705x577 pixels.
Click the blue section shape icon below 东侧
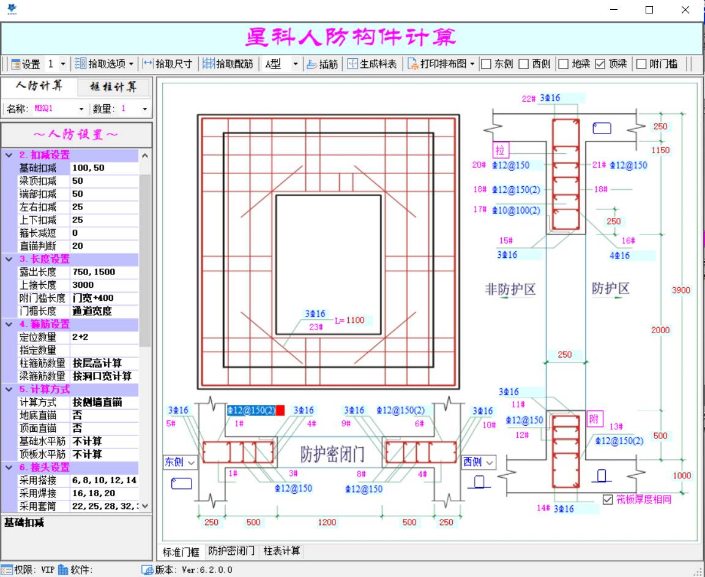182,483
